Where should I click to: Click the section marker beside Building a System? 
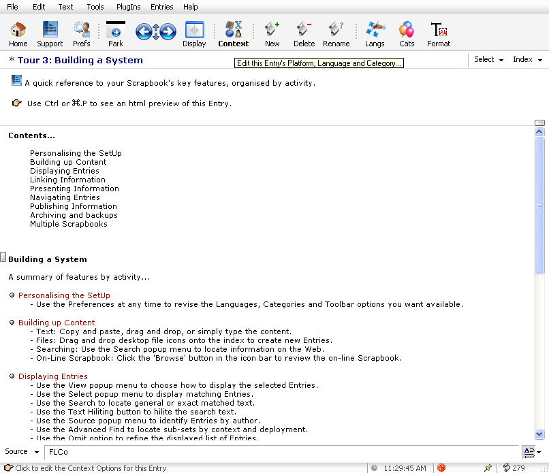pos(3,257)
